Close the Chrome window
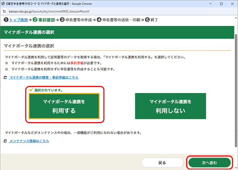Viewport: 238px width, 170px height. point(232,4)
